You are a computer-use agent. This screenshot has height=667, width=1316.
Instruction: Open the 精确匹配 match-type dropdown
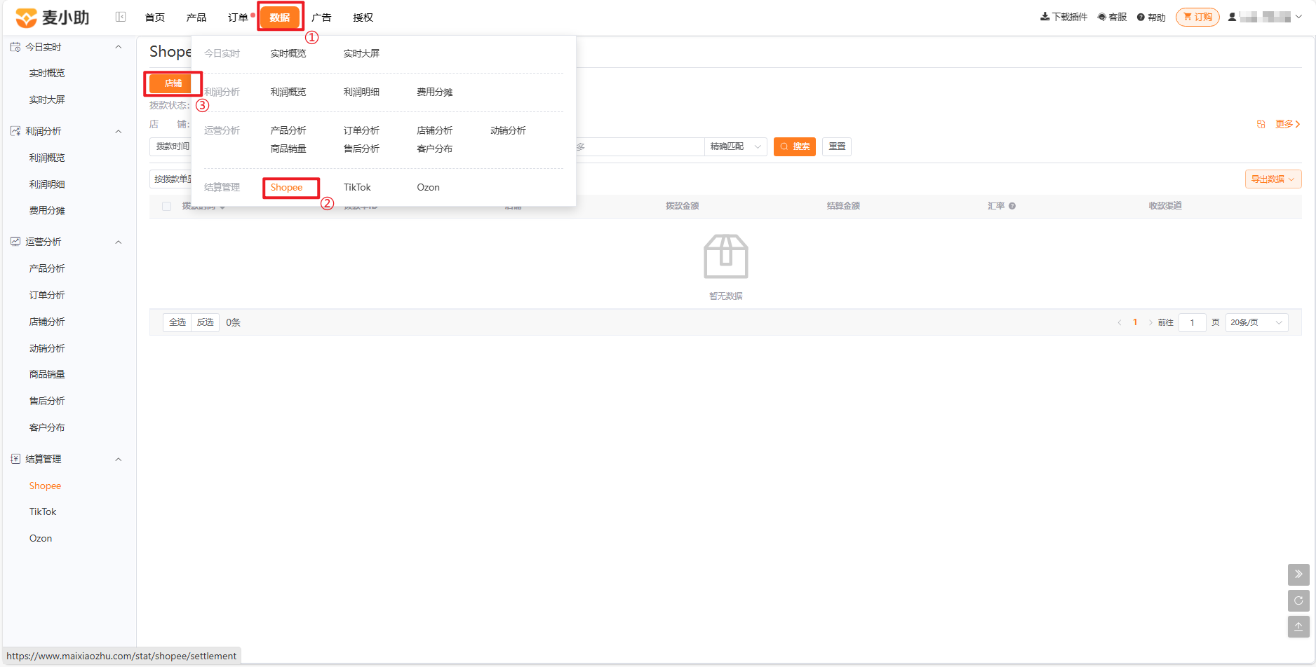coord(735,146)
